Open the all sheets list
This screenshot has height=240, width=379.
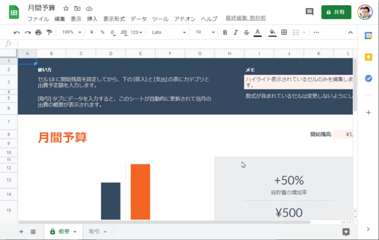(x=33, y=232)
